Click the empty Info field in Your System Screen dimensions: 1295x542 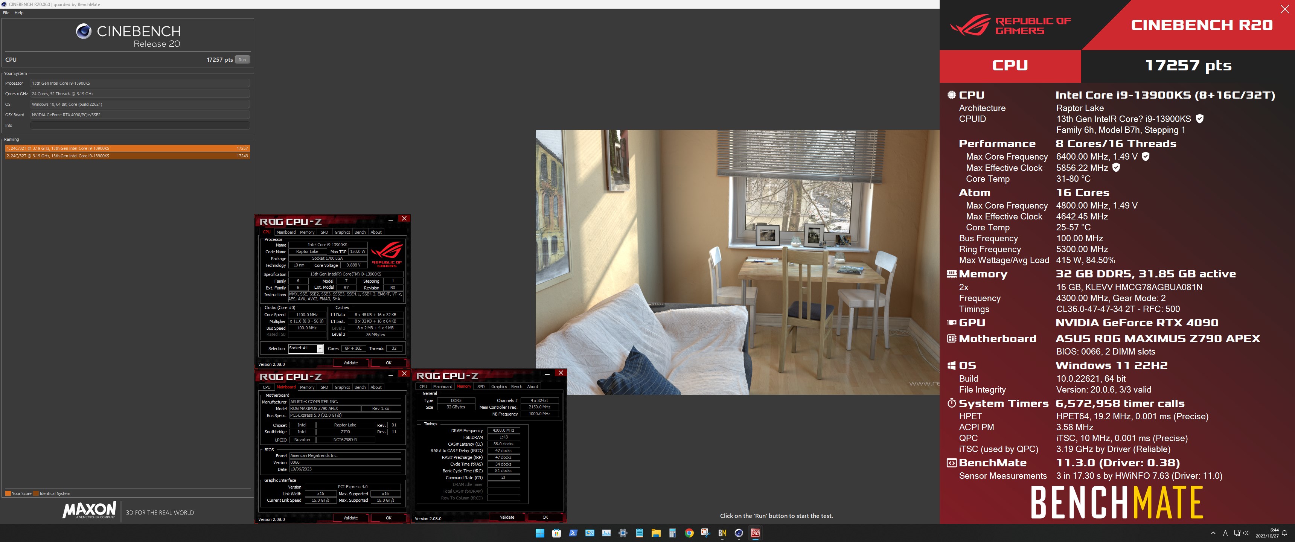click(140, 125)
